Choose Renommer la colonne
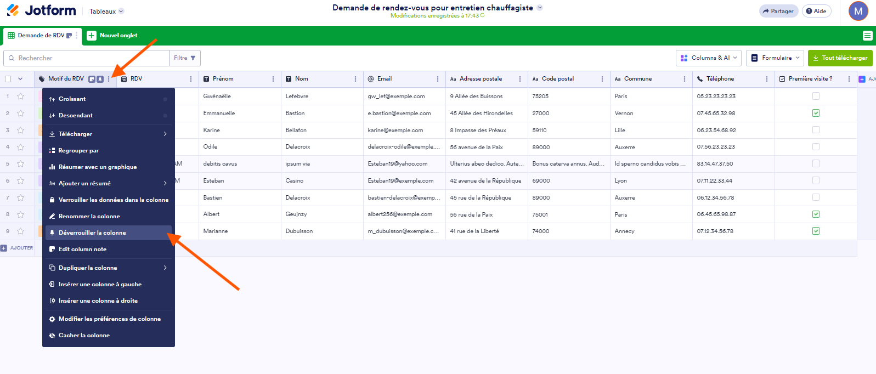This screenshot has width=876, height=374. (109, 216)
